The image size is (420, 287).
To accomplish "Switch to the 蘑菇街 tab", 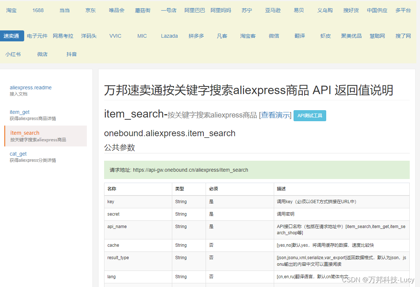I will [x=143, y=10].
